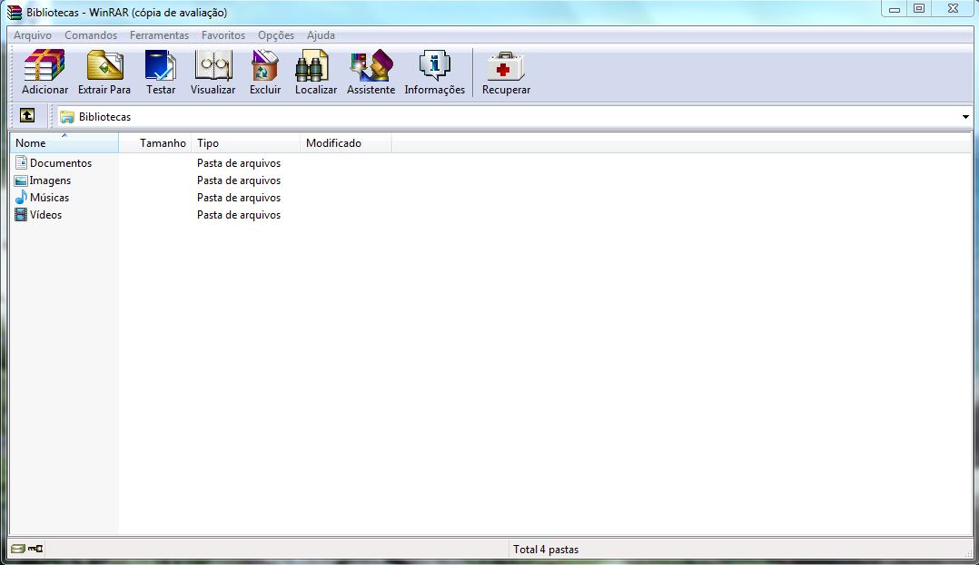Click the Documentos folder icon

click(x=21, y=162)
